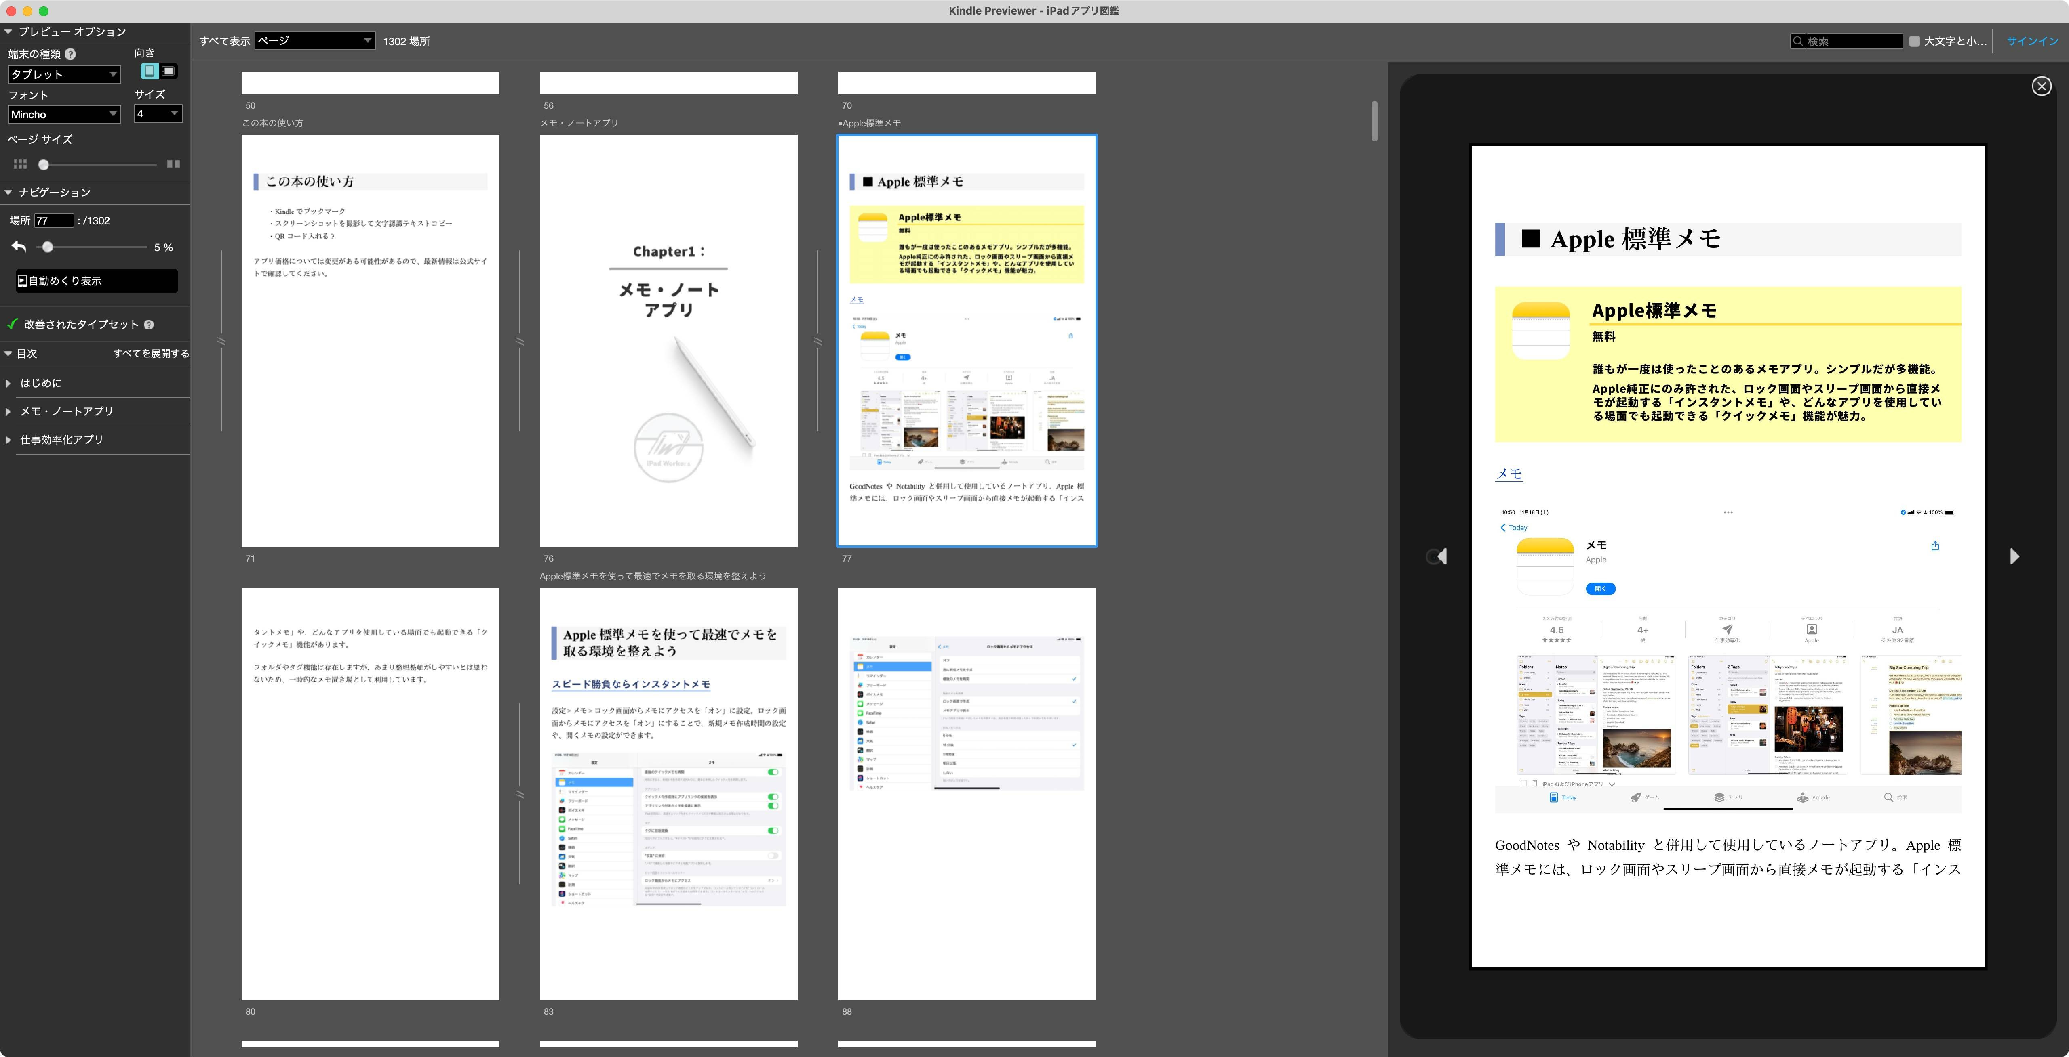
Task: Click 1302 場所 text
Action: [407, 41]
